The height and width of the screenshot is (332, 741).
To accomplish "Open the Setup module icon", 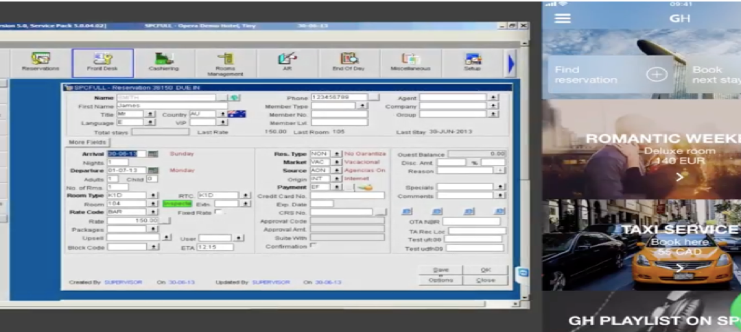I will pos(472,63).
